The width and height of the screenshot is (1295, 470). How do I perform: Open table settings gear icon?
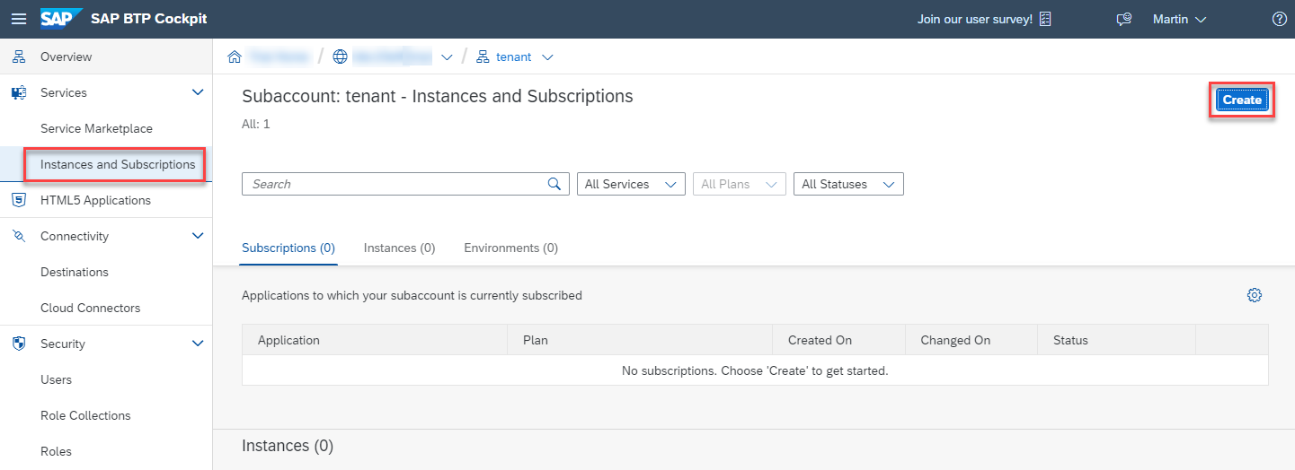click(1255, 295)
